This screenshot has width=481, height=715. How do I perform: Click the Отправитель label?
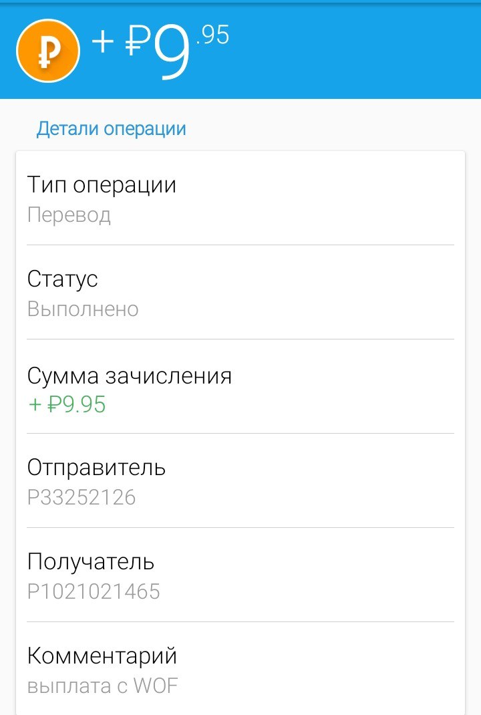96,467
